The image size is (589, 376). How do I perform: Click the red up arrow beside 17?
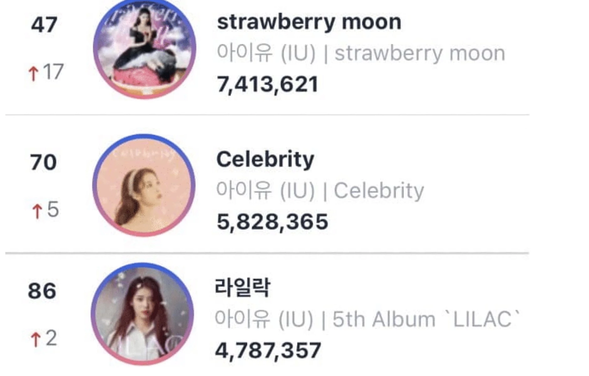coord(33,74)
